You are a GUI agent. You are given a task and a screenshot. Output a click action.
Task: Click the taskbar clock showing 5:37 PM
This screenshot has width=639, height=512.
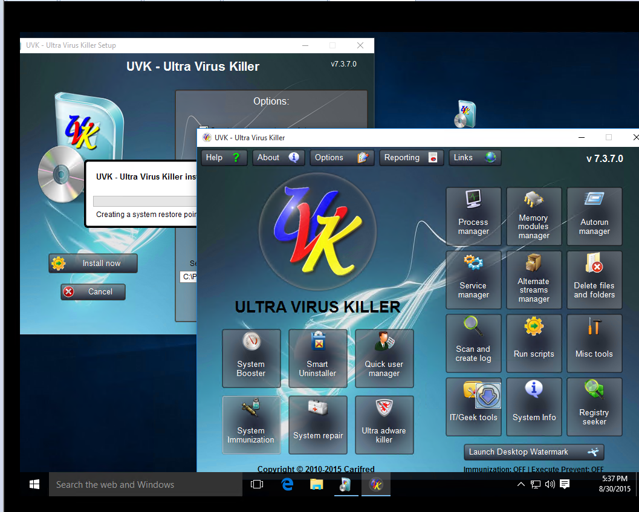point(615,484)
